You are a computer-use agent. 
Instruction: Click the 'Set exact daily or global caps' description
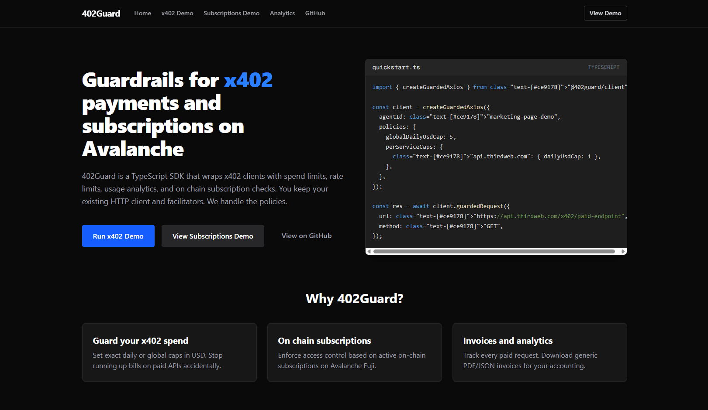coord(158,361)
